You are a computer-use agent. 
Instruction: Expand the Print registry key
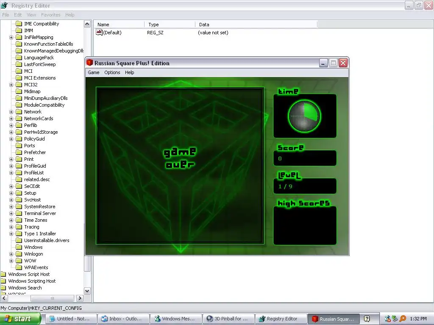coord(11,159)
